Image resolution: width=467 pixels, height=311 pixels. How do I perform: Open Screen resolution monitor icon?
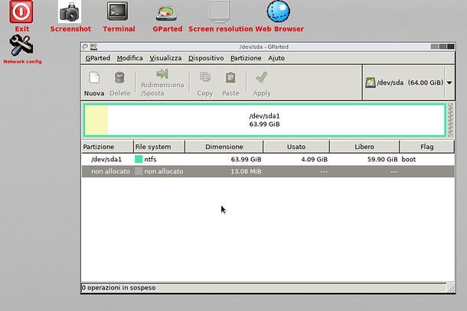click(x=220, y=11)
